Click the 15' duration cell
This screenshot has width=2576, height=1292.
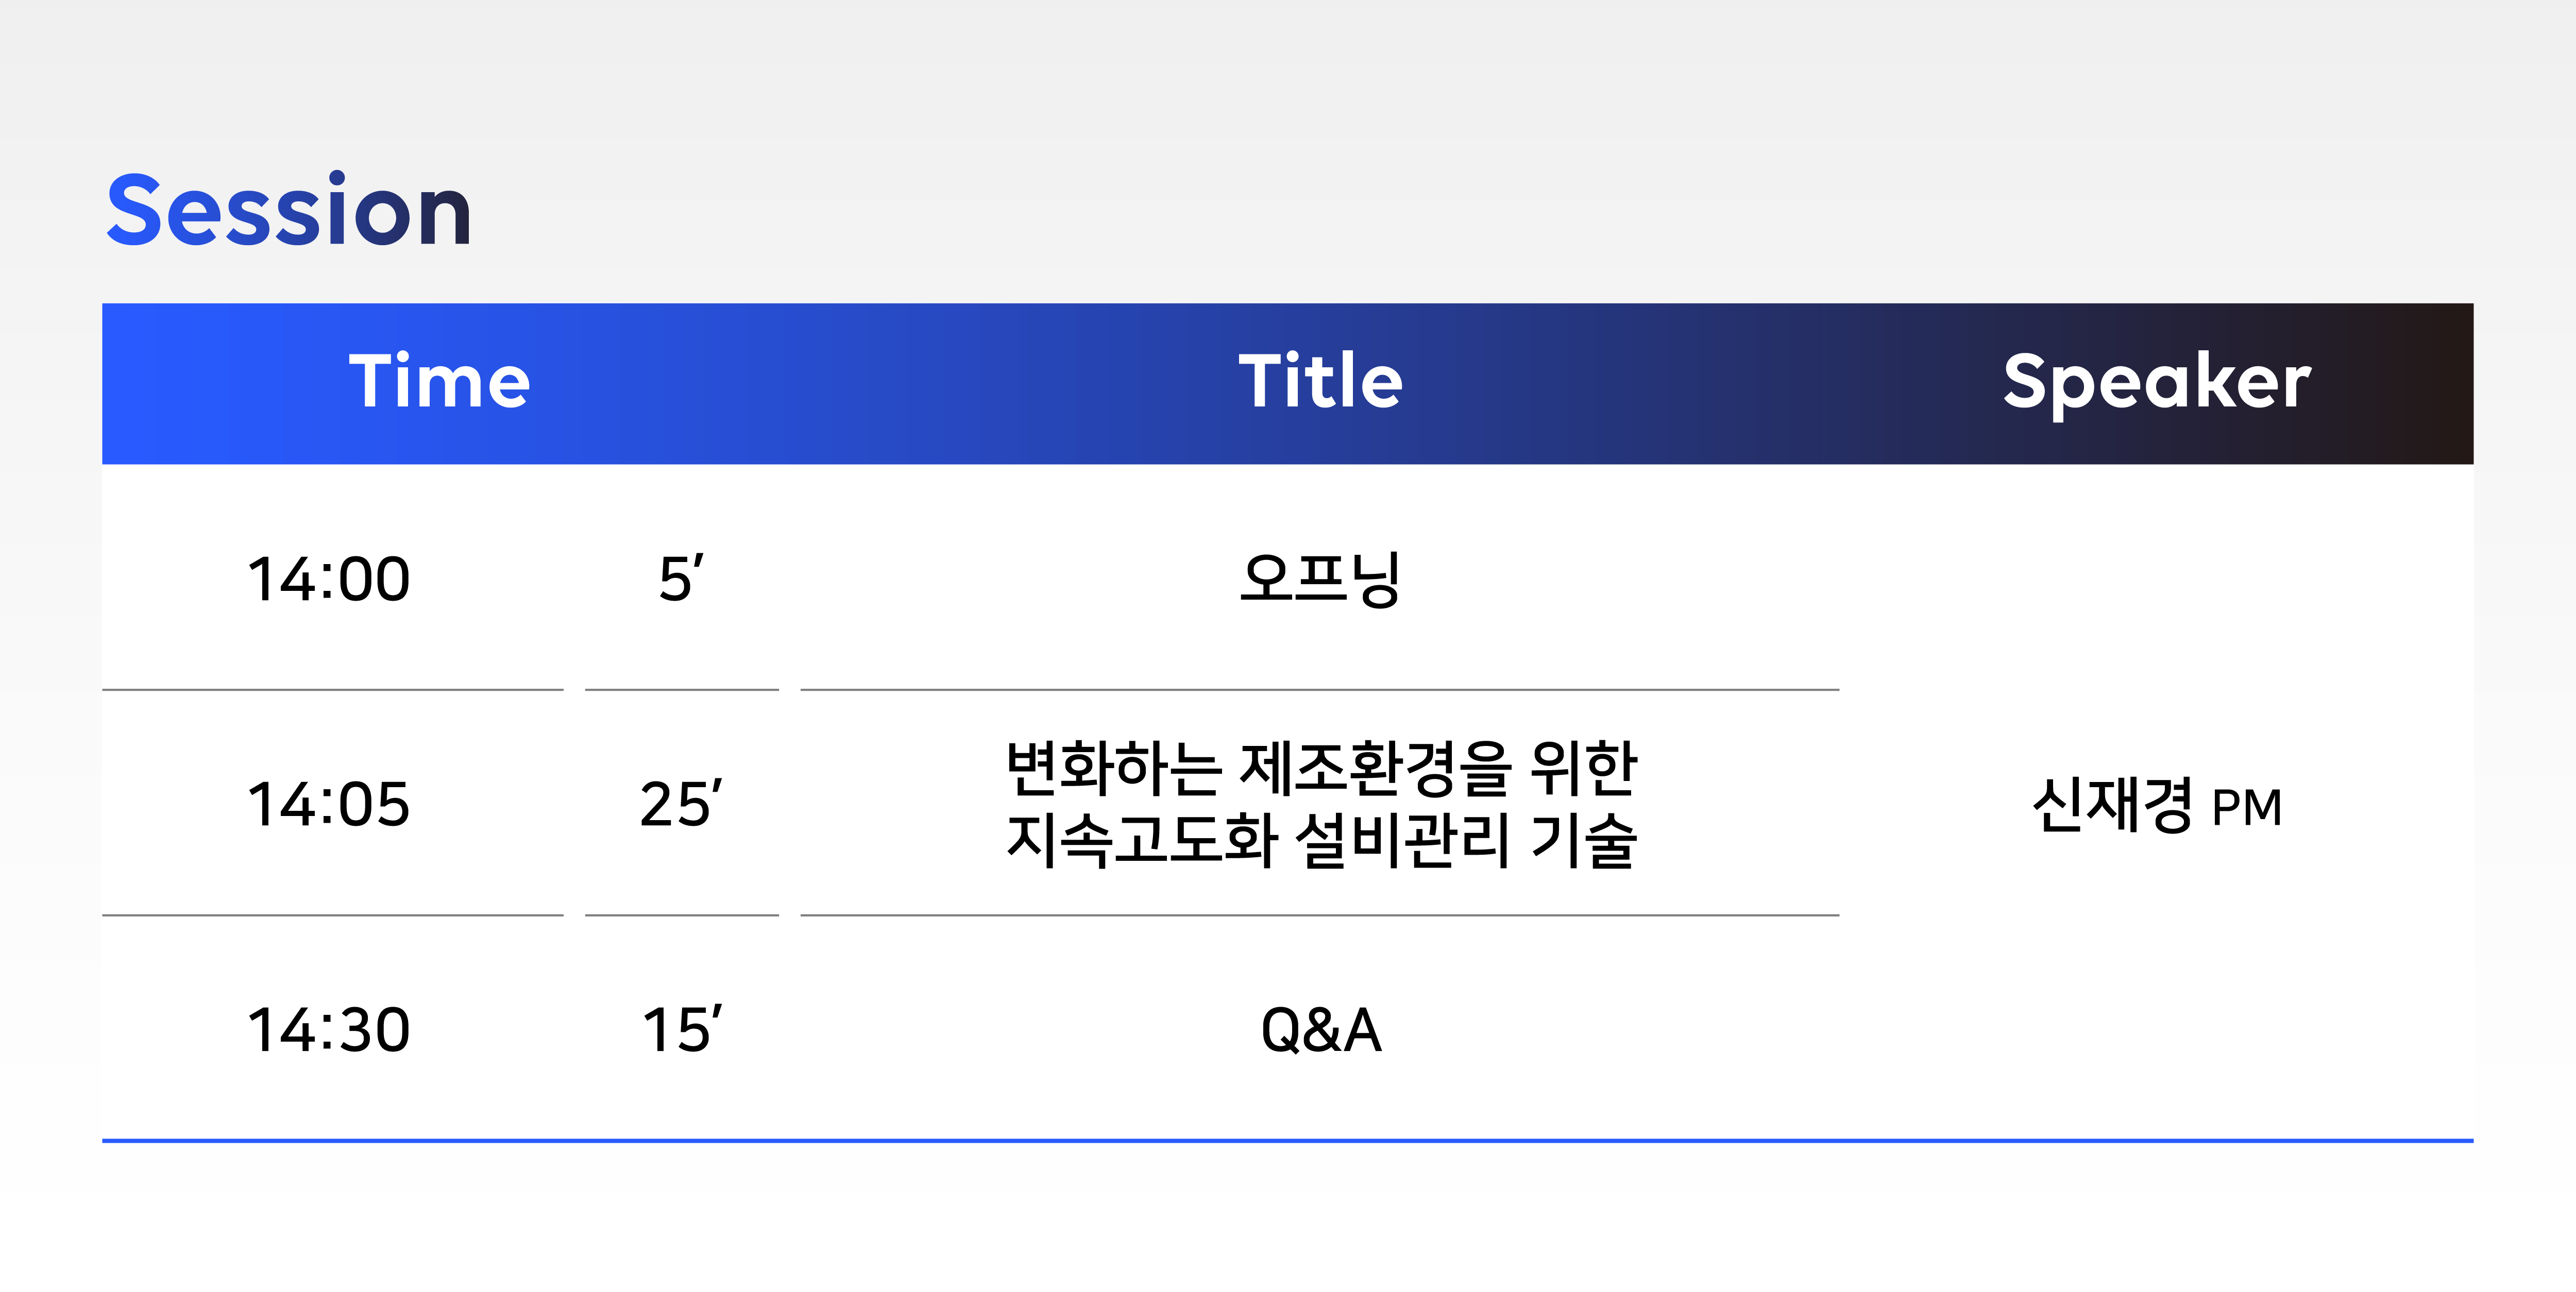tap(682, 1029)
